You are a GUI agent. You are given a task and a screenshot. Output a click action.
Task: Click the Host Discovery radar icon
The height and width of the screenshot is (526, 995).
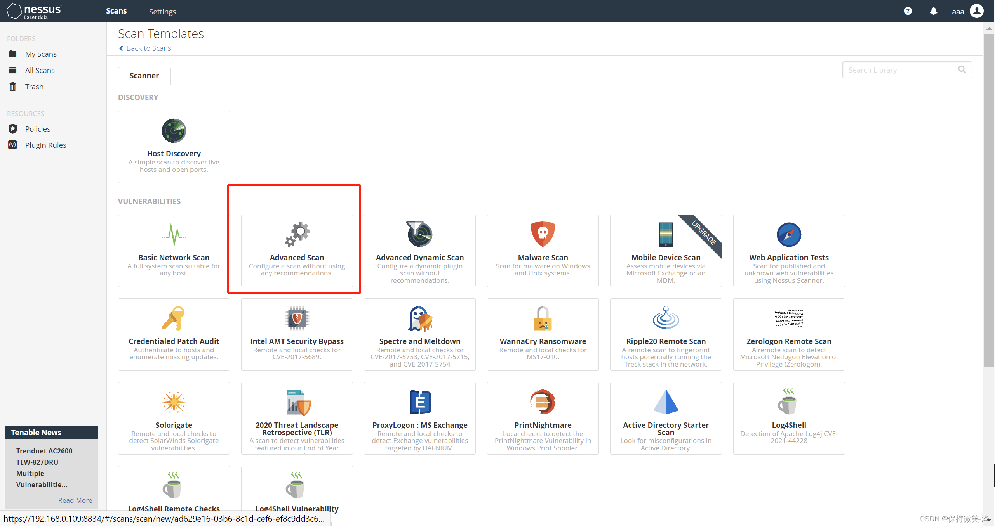(x=174, y=131)
